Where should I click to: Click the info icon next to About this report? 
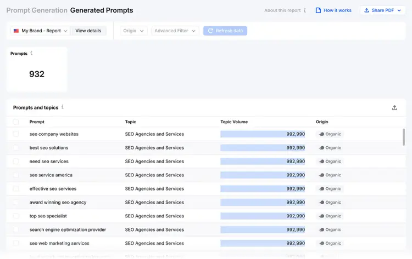[305, 10]
